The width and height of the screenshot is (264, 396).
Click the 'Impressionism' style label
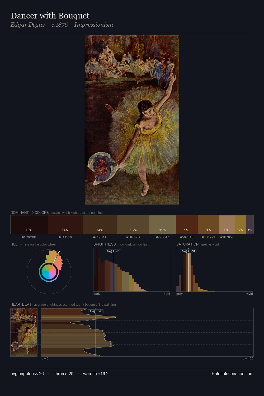pyautogui.click(x=94, y=25)
